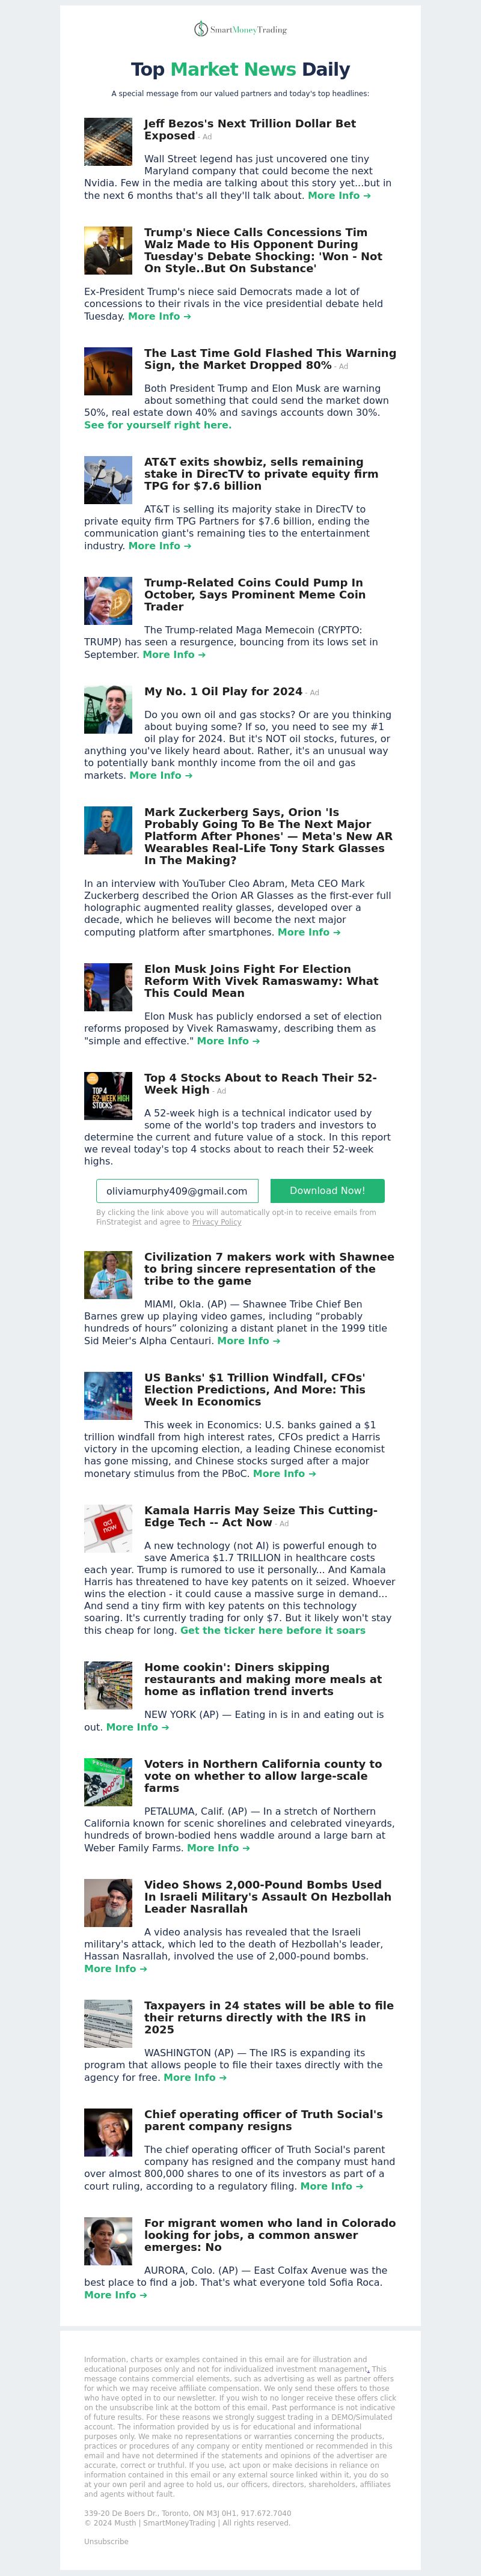Open the Trump meme coin thumbnail image
481x2576 pixels.
tap(108, 601)
